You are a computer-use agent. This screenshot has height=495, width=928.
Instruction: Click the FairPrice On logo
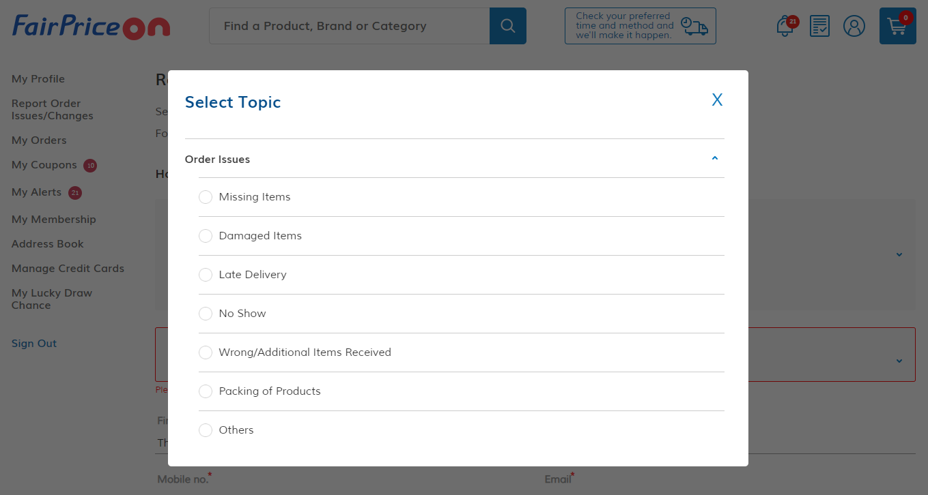pyautogui.click(x=91, y=27)
